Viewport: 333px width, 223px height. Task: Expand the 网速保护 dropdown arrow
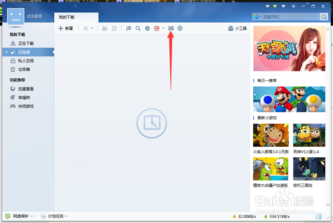[32, 216]
